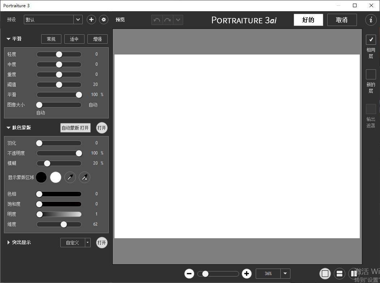Expand the 突出显示 section
The width and height of the screenshot is (380, 283).
tap(9, 243)
